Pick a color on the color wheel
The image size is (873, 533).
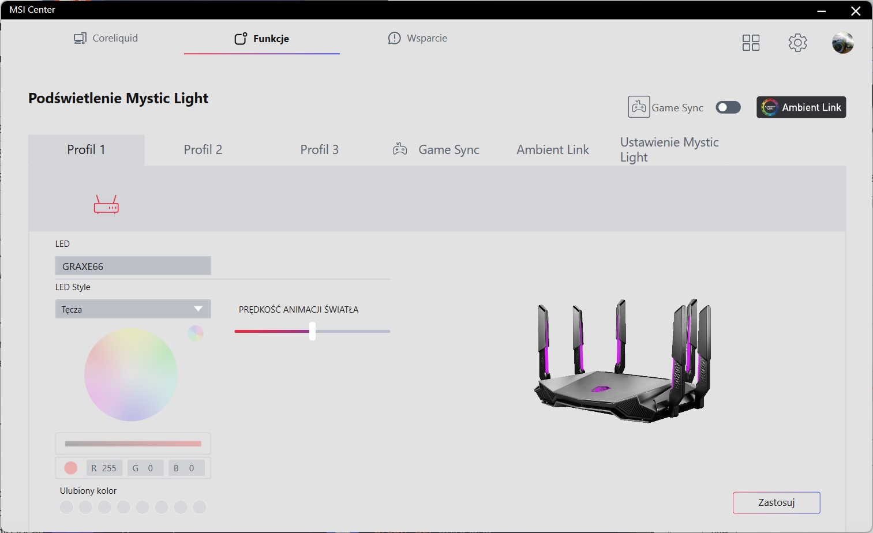pyautogui.click(x=131, y=374)
